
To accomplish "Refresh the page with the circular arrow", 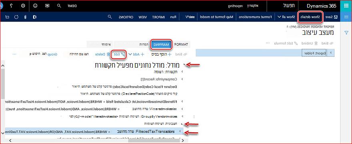I will click(16, 17).
